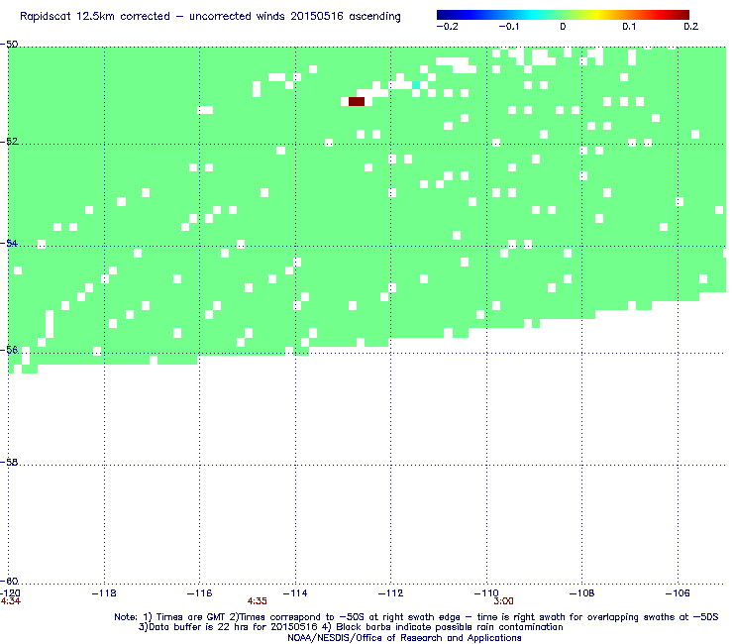This screenshot has width=733, height=644.
Task: Click the dark red data cell near -51
Action: tap(357, 101)
